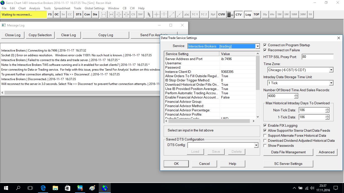Disable the Enable FIX Logging checkbox
The width and height of the screenshot is (344, 193).
tap(265, 126)
